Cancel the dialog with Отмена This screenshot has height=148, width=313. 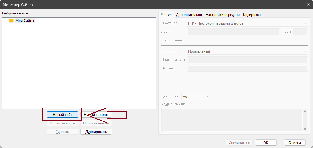(295, 143)
